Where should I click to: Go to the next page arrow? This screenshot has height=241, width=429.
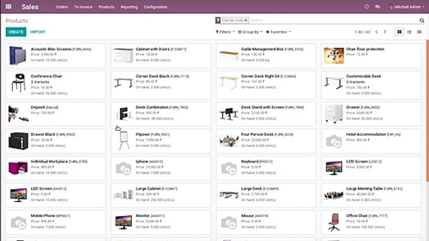click(x=385, y=32)
